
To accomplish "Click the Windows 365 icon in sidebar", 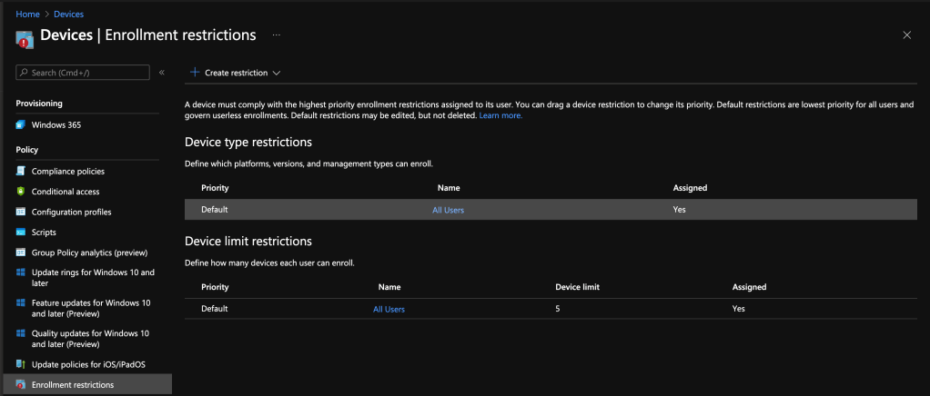I will click(20, 124).
